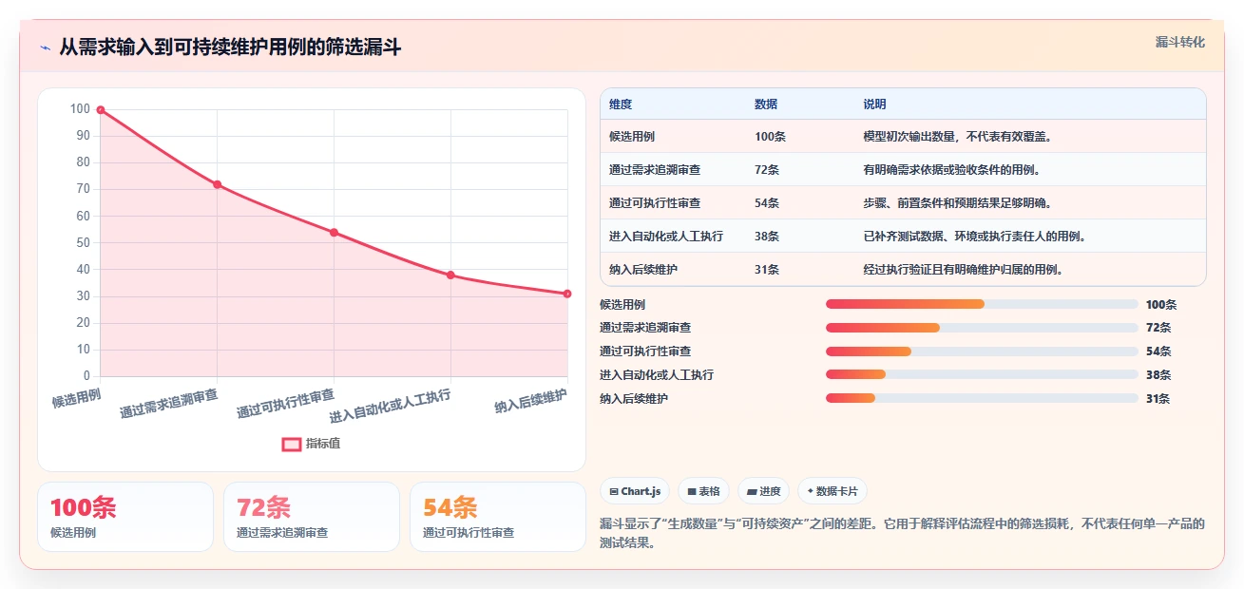Viewport: 1244px width, 589px height.
Task: Click the chart data point at 38
Action: [x=450, y=275]
